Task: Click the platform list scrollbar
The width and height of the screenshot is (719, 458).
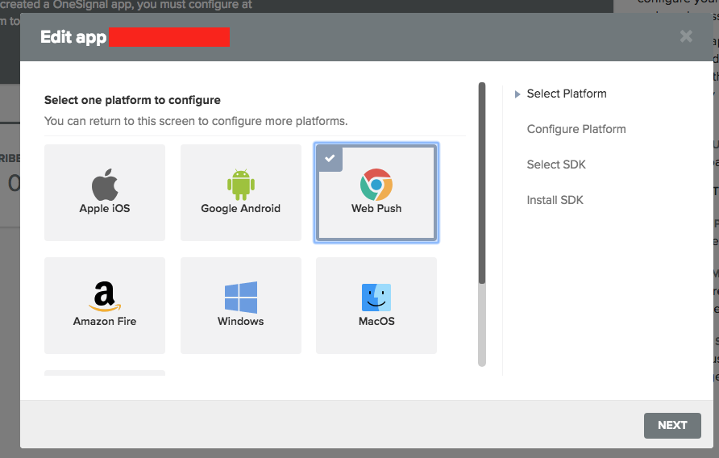Action: [481, 184]
